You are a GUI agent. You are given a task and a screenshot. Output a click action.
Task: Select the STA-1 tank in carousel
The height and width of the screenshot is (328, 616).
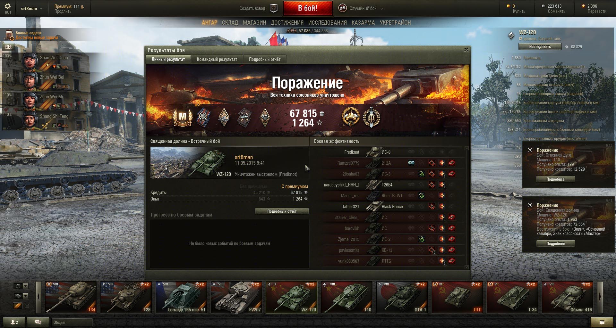402,297
